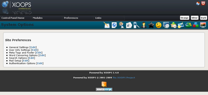
Task: Click the Site Preferences heading
Action: (x=18, y=40)
